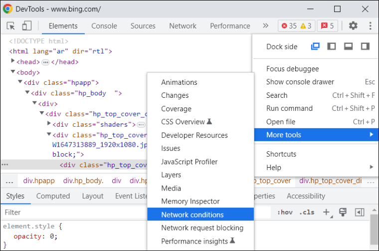Select Media in the submenu
This screenshot has width=379, height=251.
pos(200,188)
